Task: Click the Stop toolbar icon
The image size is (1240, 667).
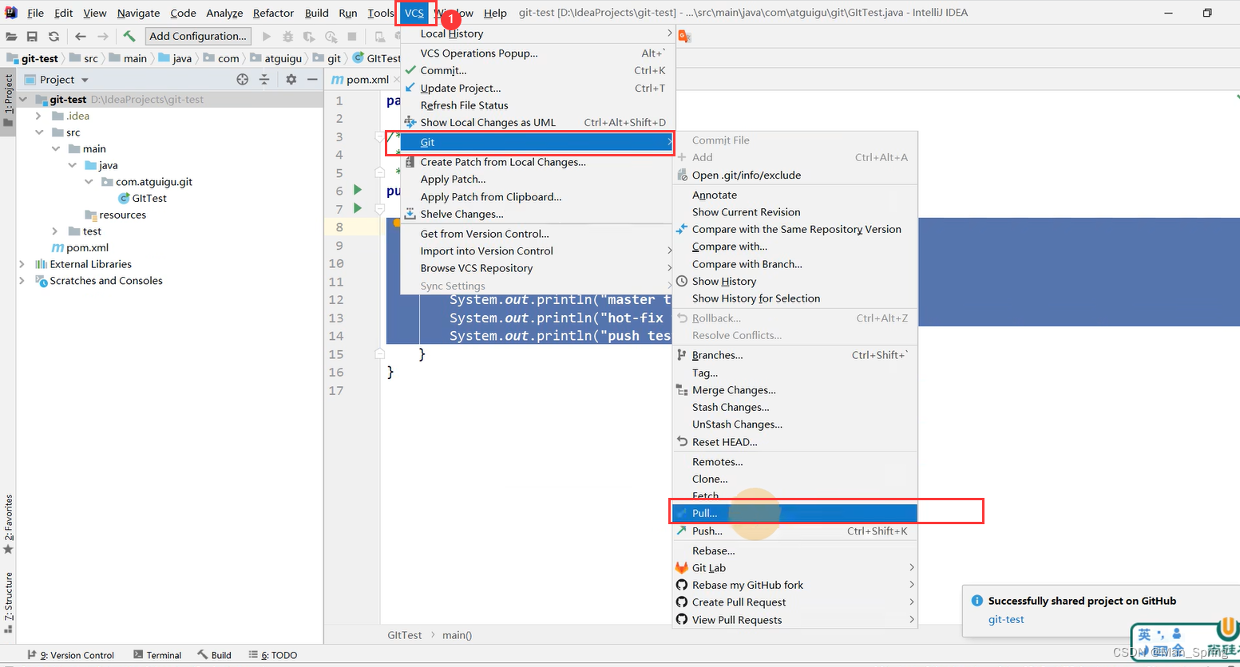Action: (x=352, y=36)
